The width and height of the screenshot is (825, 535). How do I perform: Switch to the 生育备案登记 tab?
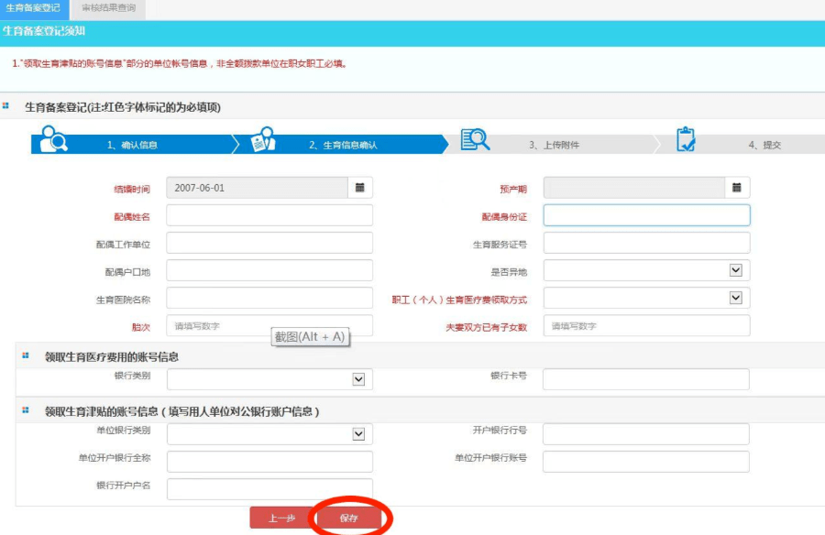[x=33, y=8]
